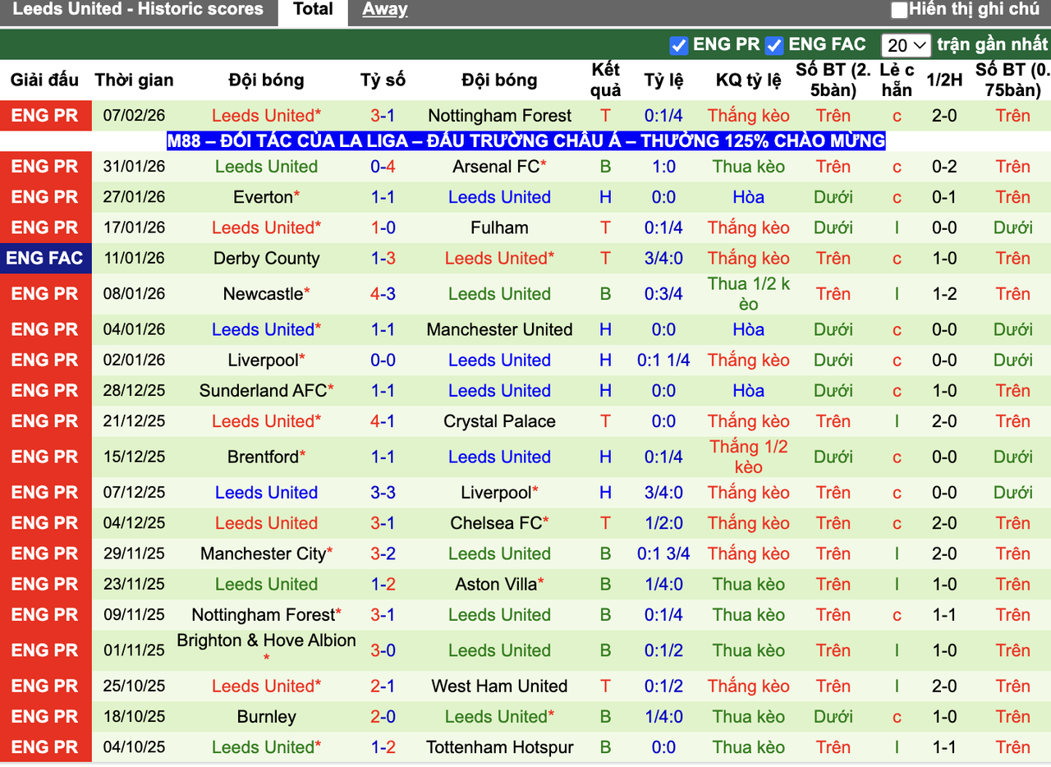Screen dimensions: 1051x767
Task: Uncheck the ENG FAC filter
Action: coord(773,46)
